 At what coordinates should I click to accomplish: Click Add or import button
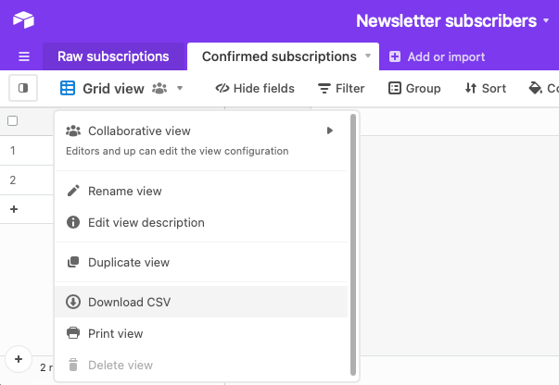pyautogui.click(x=437, y=56)
